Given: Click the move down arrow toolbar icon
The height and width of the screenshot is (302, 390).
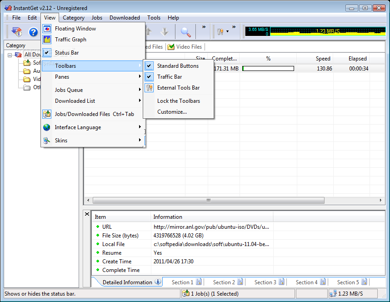Looking at the screenshot, I should click(x=165, y=32).
